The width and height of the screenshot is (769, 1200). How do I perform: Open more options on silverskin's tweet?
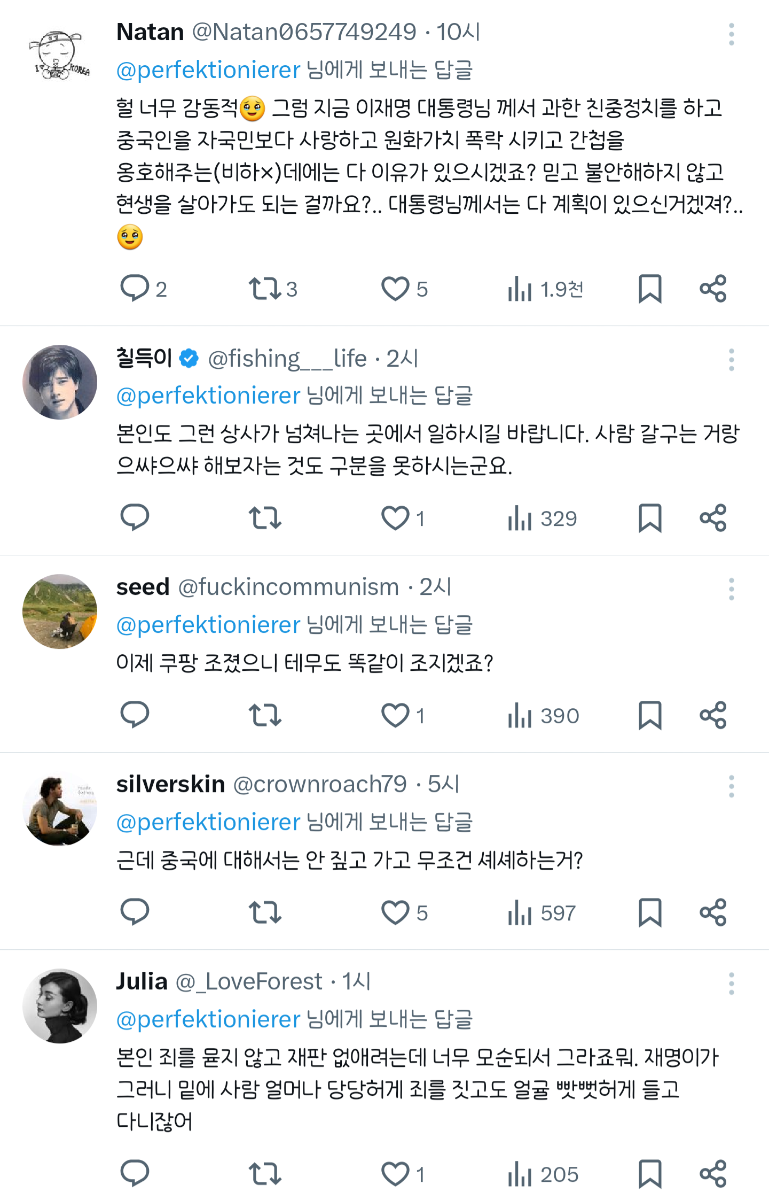(x=731, y=786)
